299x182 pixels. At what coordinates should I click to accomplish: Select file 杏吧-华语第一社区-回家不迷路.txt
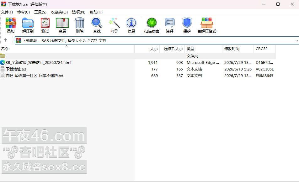[x=34, y=75]
